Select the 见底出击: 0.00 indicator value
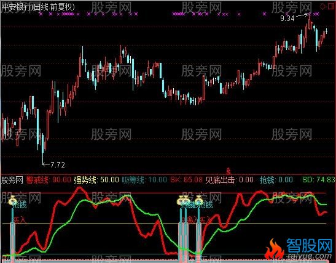 click(x=229, y=180)
